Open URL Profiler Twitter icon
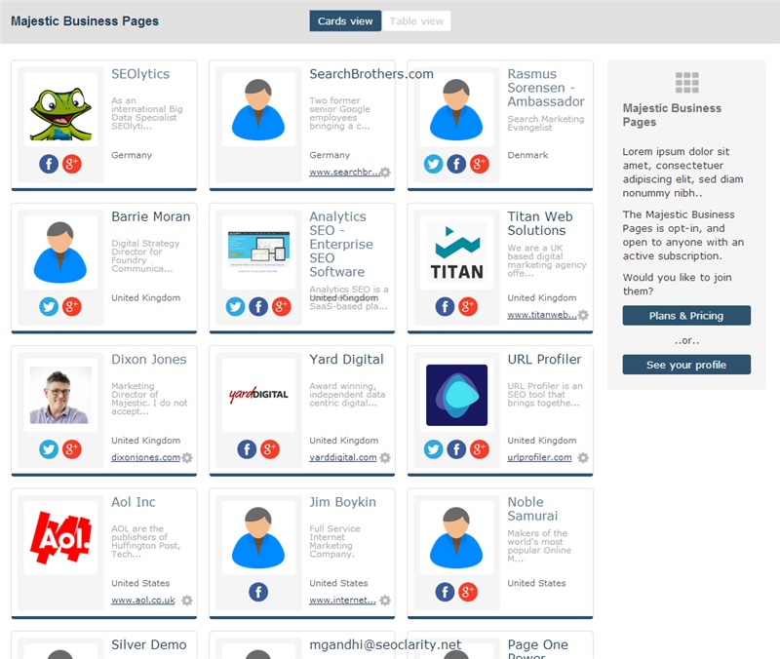780x659 pixels. [433, 449]
